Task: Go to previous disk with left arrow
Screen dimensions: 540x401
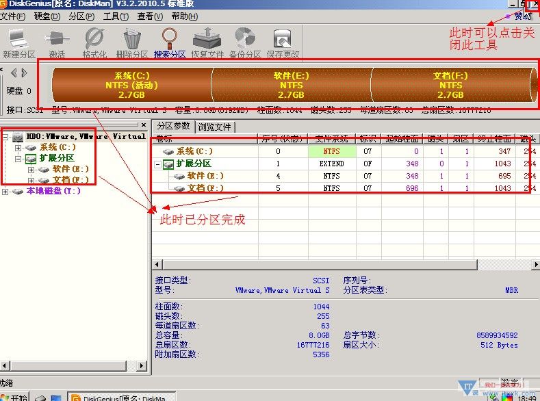Action: (x=14, y=73)
